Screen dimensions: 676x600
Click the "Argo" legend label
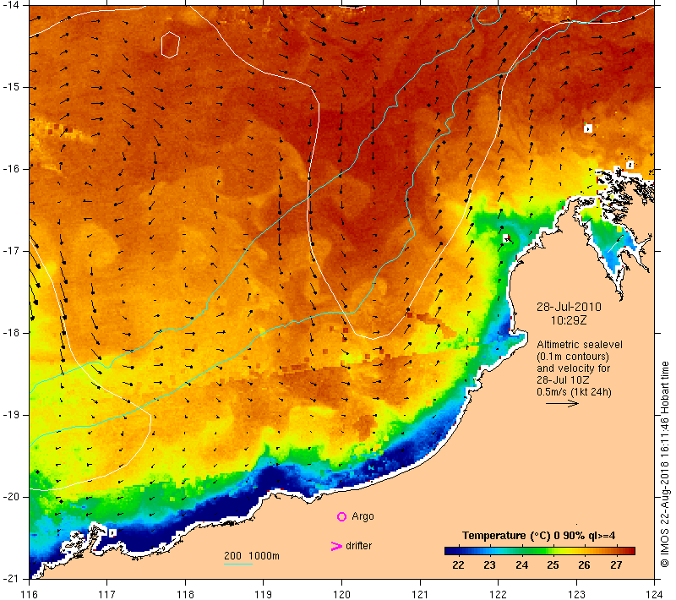tap(363, 516)
